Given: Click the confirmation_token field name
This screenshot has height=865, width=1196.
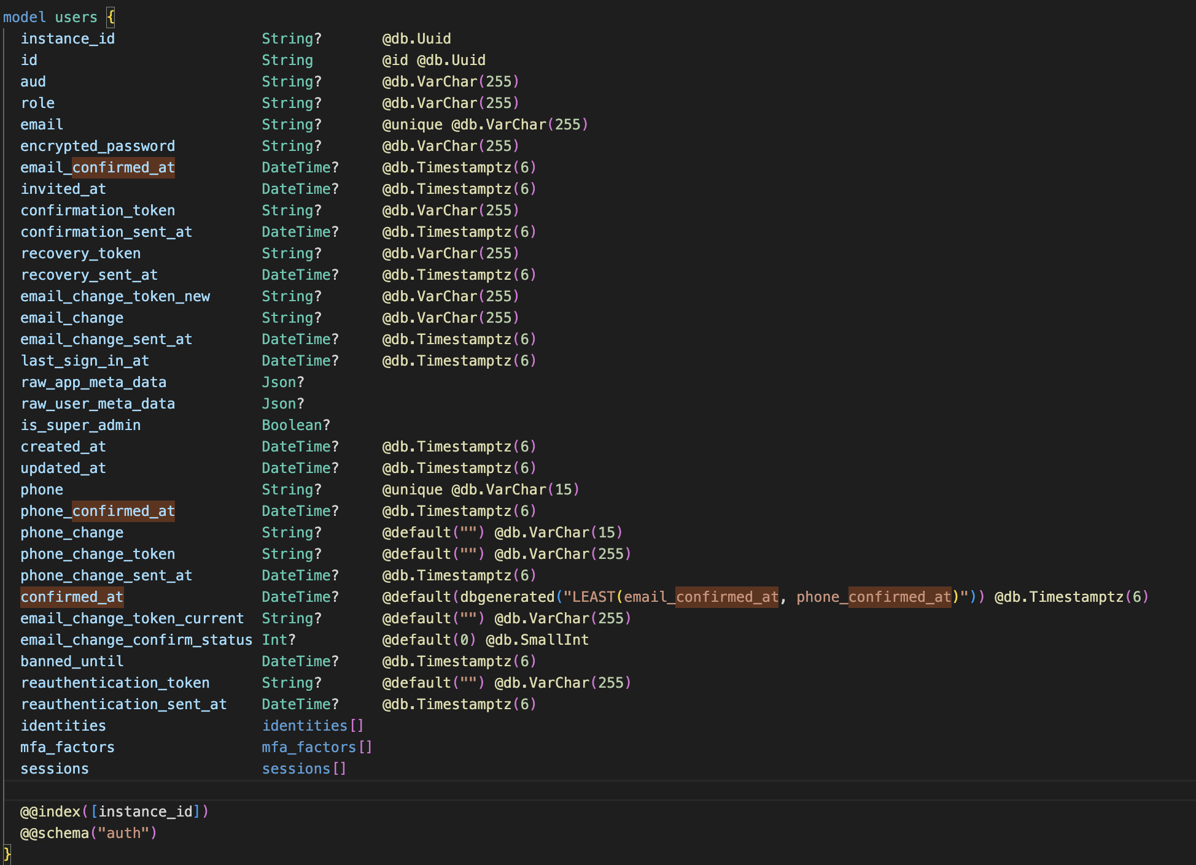Looking at the screenshot, I should click(98, 210).
